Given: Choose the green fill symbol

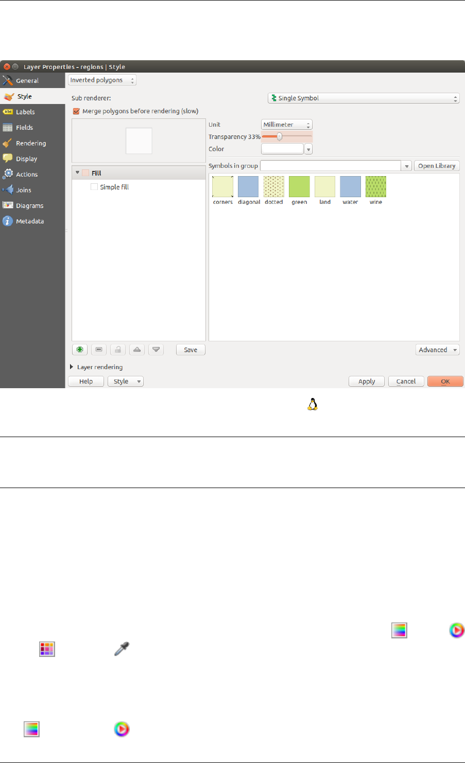Looking at the screenshot, I should coord(299,190).
